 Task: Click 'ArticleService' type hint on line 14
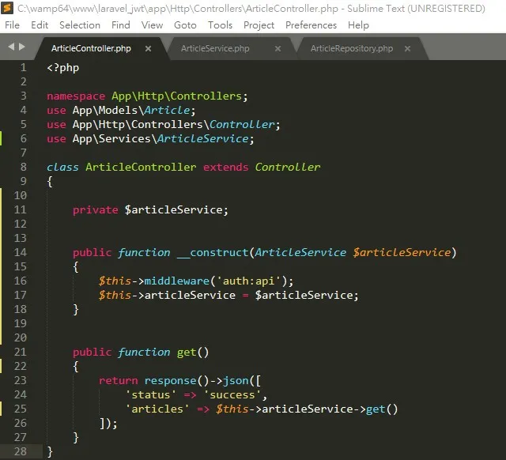(x=300, y=253)
